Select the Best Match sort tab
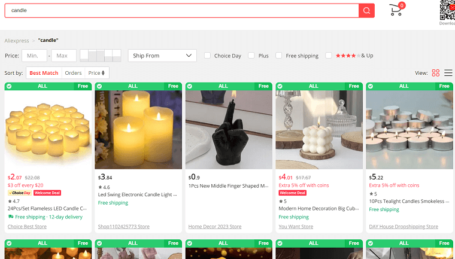The image size is (455, 259). (44, 73)
